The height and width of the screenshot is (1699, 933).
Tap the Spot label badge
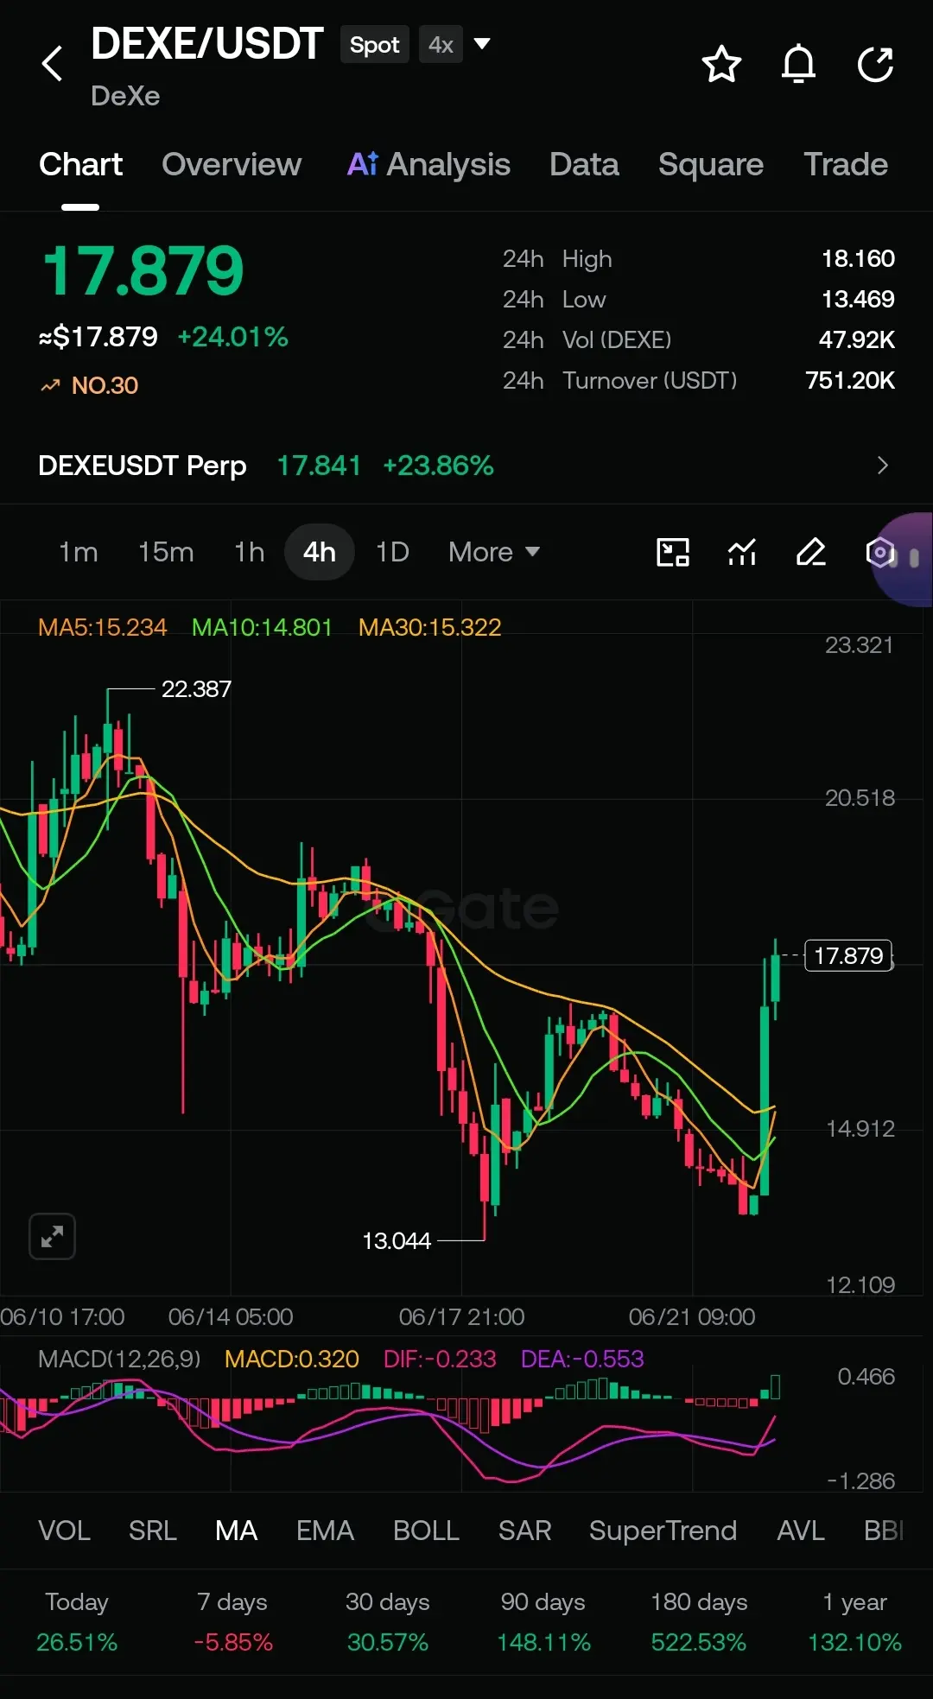(375, 45)
